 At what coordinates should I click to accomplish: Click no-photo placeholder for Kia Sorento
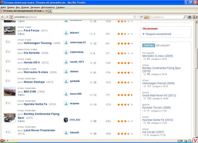tap(8, 52)
